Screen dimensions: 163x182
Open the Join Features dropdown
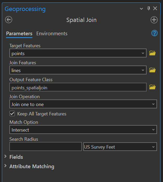(x=143, y=70)
